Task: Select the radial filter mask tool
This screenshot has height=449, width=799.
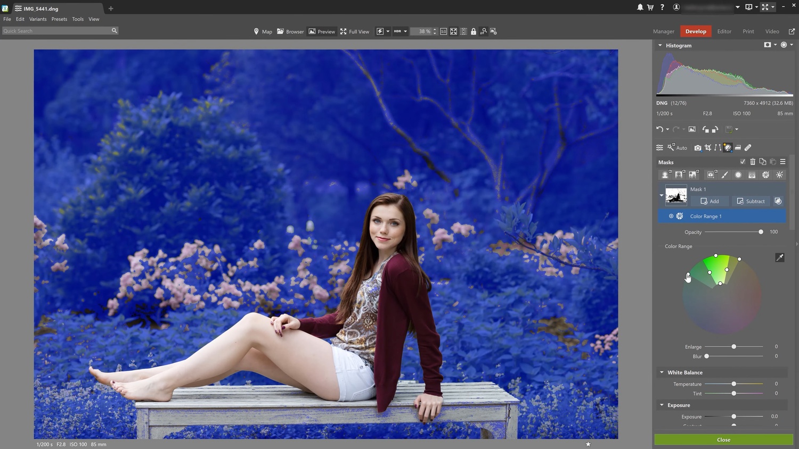Action: tap(738, 174)
